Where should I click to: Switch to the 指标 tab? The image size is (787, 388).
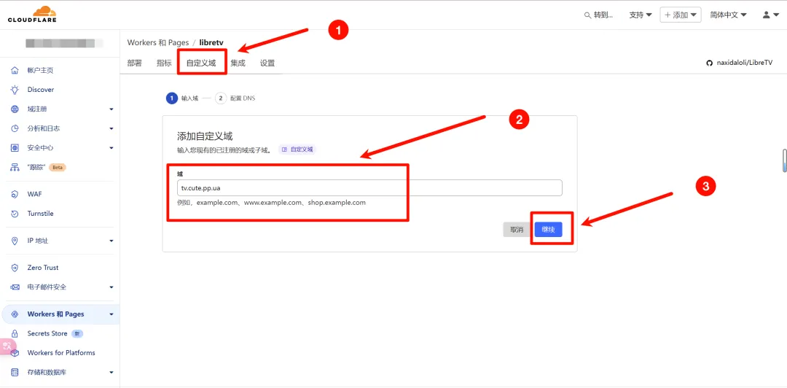coord(164,63)
